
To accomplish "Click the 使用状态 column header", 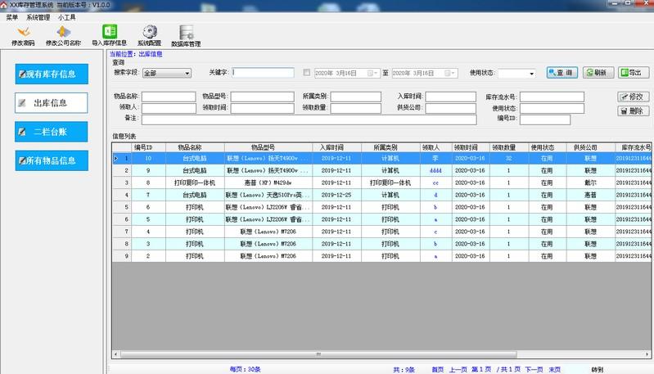I will pyautogui.click(x=548, y=147).
